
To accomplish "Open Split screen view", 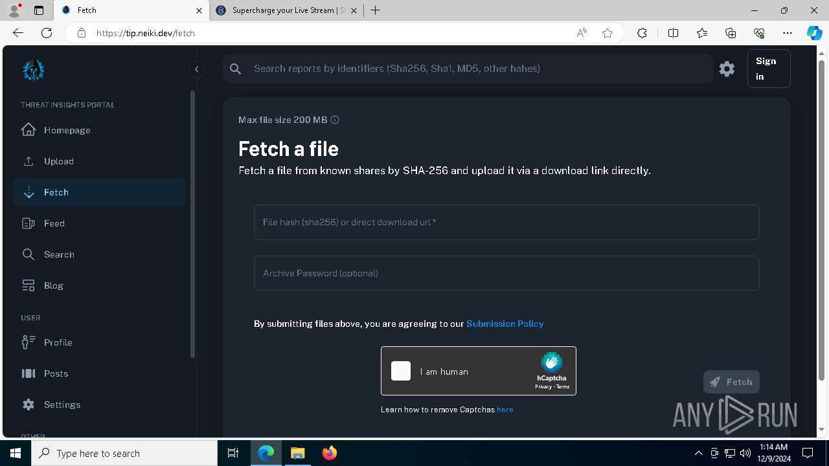I will click(673, 33).
